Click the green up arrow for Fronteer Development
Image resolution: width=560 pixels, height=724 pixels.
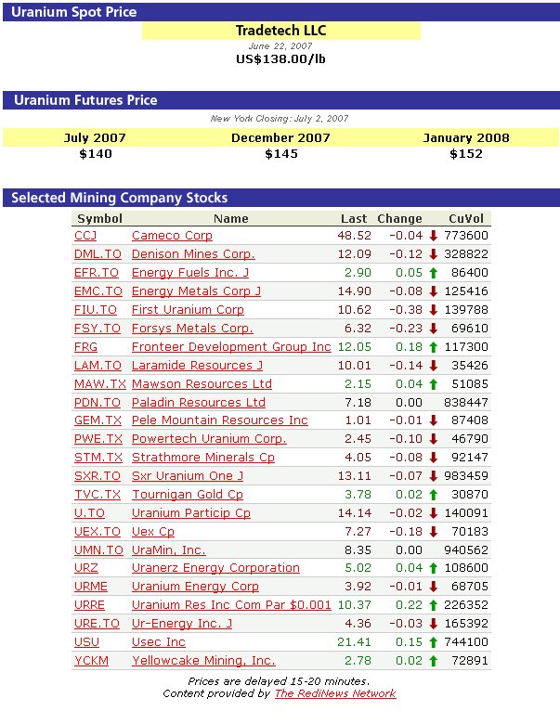click(433, 347)
